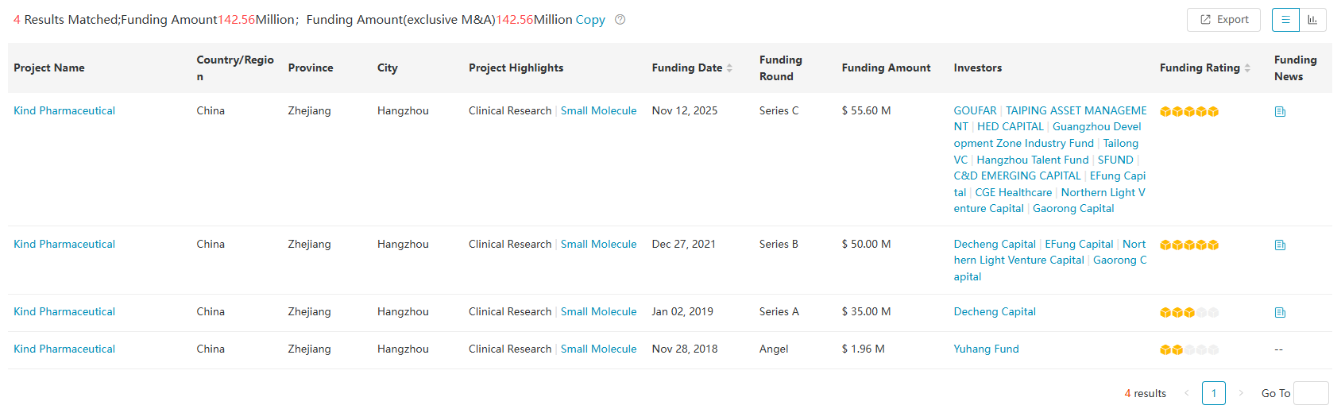1341x409 pixels.
Task: Open Kind Pharmaceutical link in Angel row
Action: (x=64, y=349)
